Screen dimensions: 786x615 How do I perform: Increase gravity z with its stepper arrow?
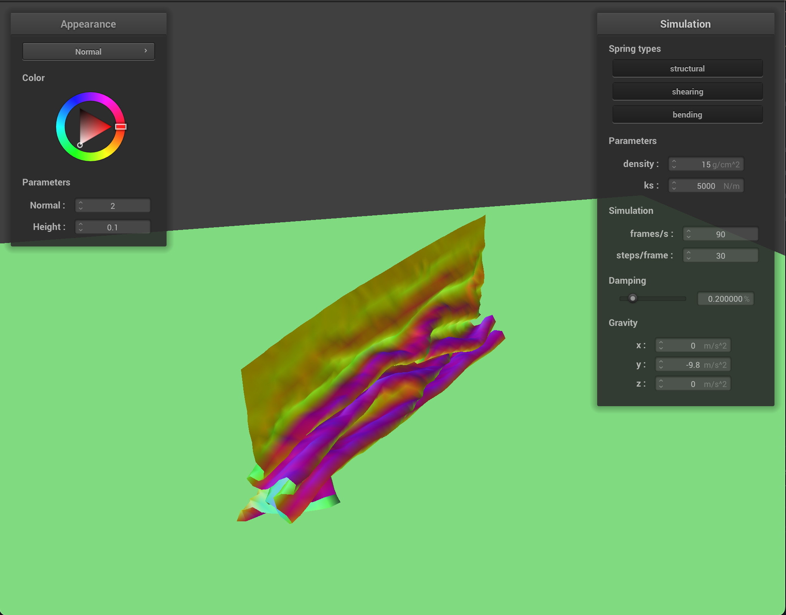(x=661, y=381)
